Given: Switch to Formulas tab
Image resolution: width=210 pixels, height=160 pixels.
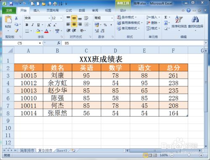Looking at the screenshot, I should (x=68, y=10).
